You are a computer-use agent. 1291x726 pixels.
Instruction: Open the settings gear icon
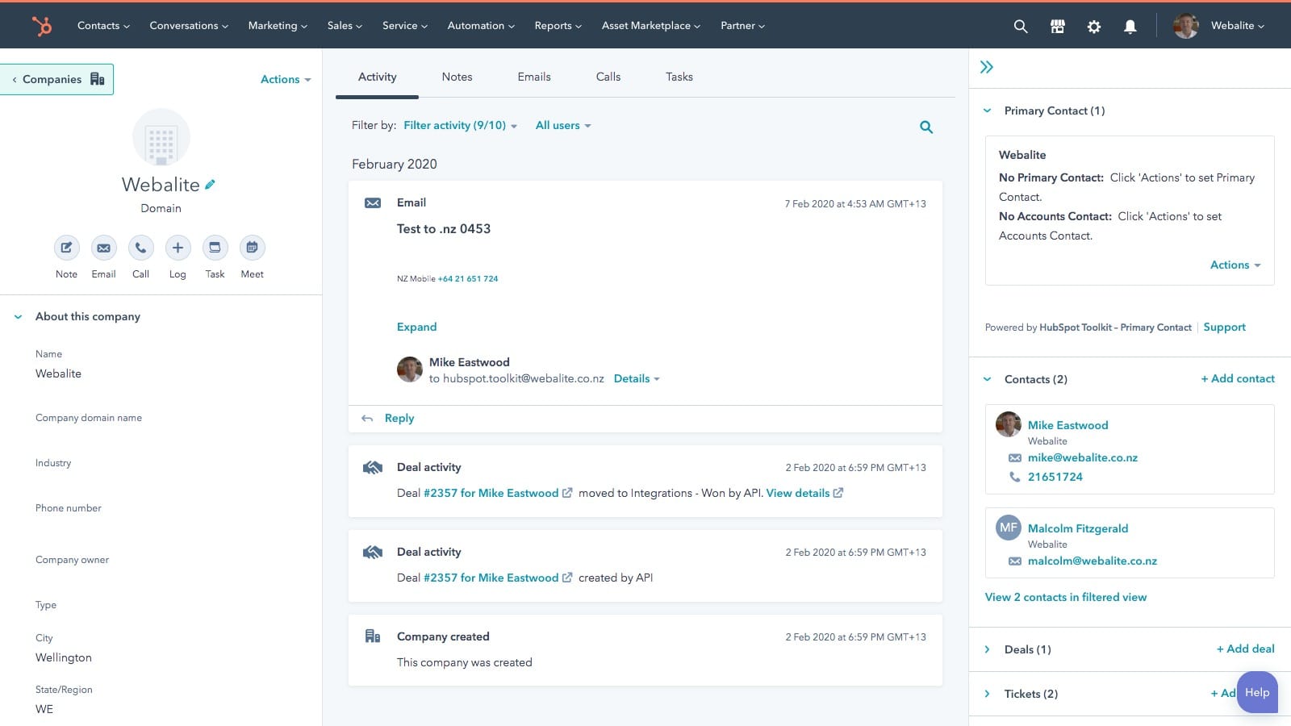point(1093,26)
